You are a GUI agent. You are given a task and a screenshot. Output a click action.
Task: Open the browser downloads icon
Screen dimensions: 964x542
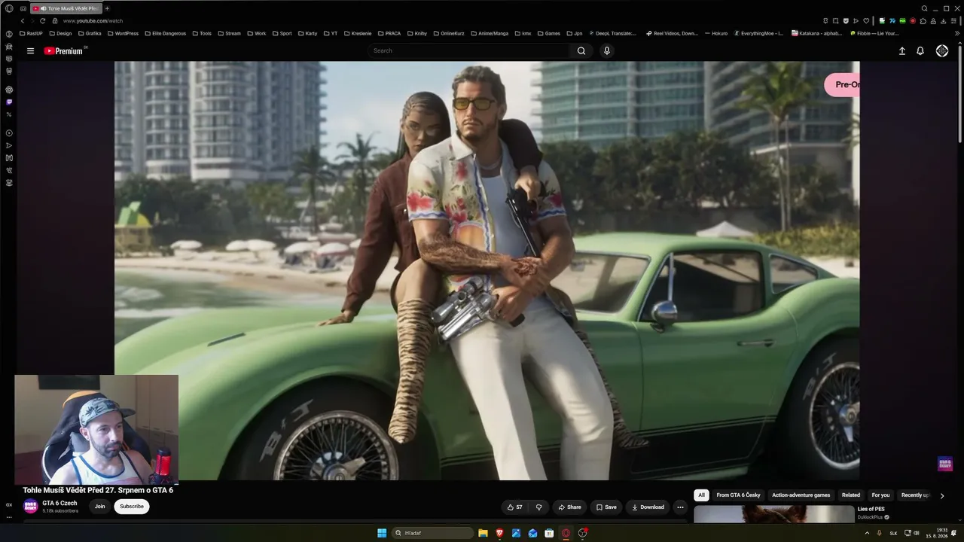pos(944,21)
